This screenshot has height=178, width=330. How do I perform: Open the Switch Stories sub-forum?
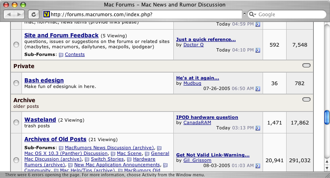point(107,159)
